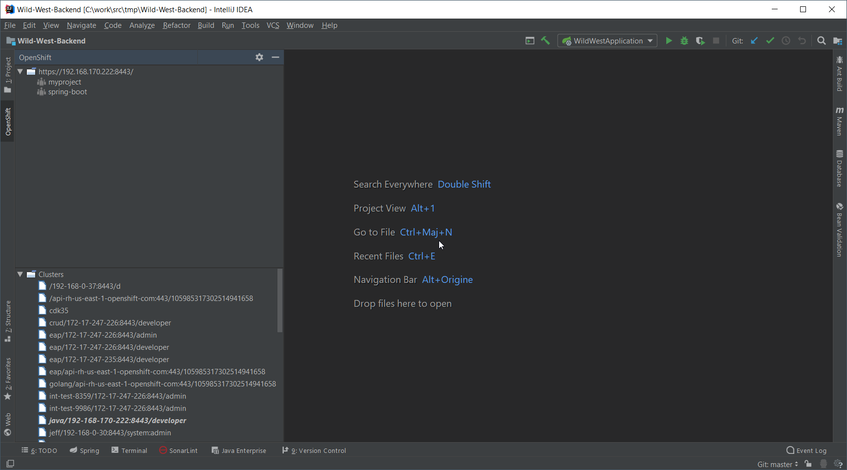This screenshot has width=847, height=470.
Task: Open the 9: Version Control tool window
Action: (314, 450)
